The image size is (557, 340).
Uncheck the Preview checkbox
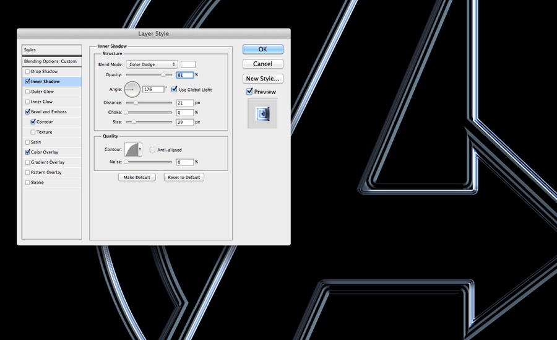(x=249, y=92)
